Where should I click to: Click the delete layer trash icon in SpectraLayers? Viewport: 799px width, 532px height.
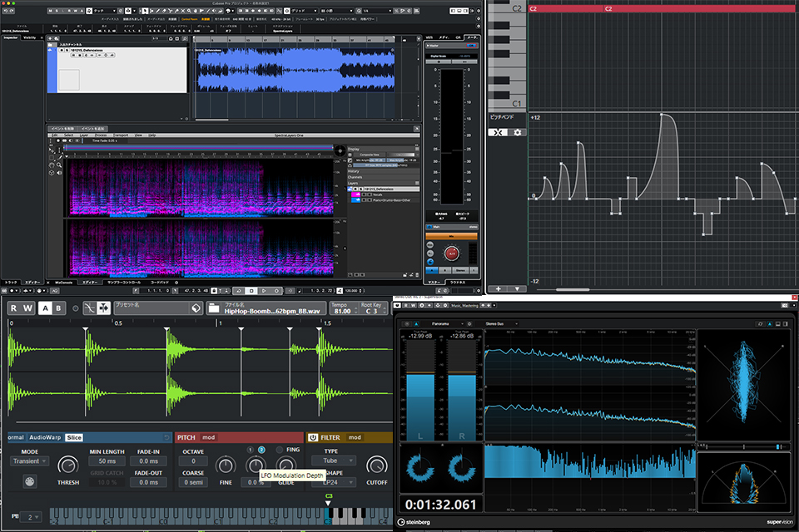point(417,273)
